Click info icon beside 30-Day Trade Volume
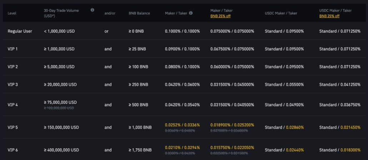The height and width of the screenshot is (160, 368). click(93, 10)
